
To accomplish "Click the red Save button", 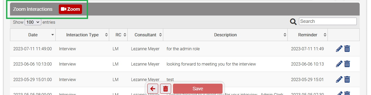I will [x=198, y=89].
